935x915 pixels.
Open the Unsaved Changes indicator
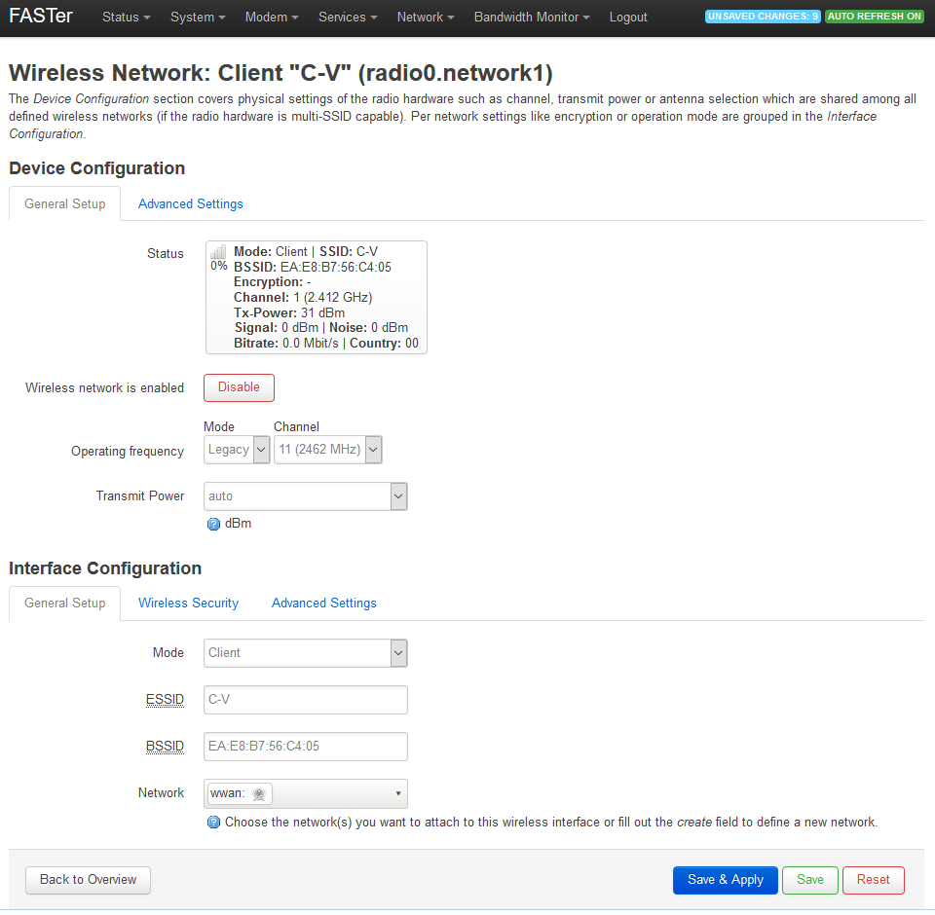pyautogui.click(x=763, y=17)
